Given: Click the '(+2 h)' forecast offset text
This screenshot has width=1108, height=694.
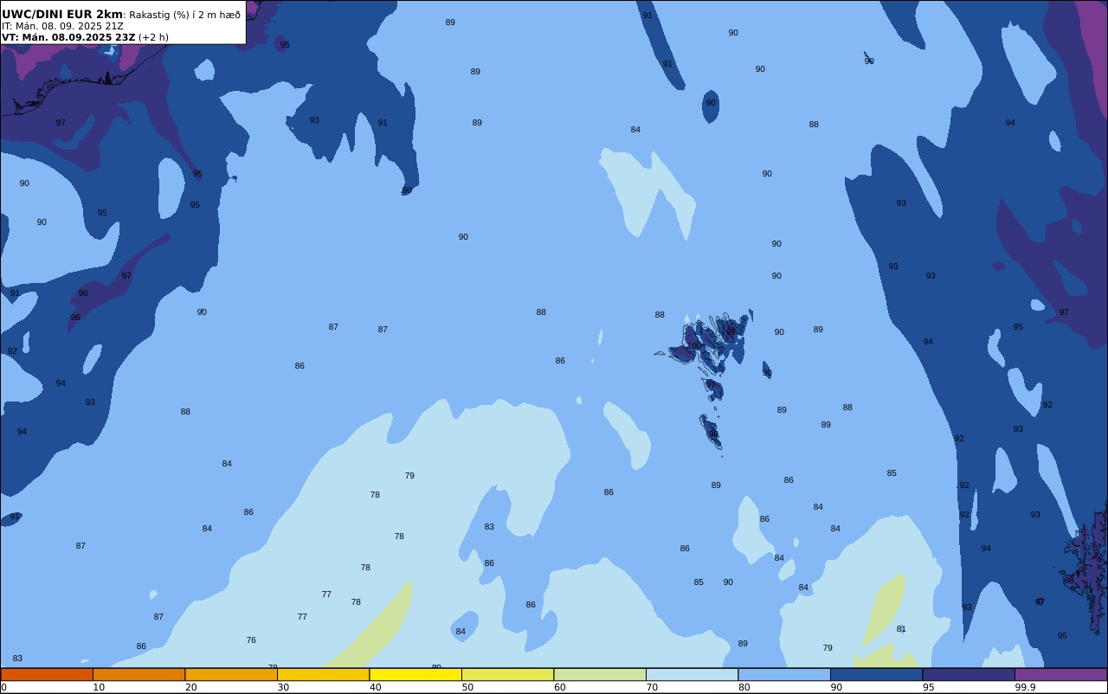Looking at the screenshot, I should (153, 37).
